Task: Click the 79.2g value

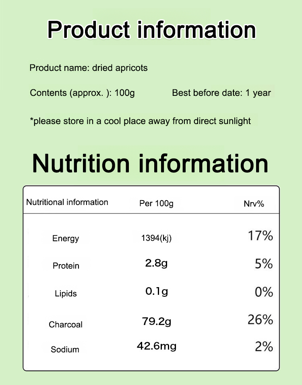Action: click(157, 321)
